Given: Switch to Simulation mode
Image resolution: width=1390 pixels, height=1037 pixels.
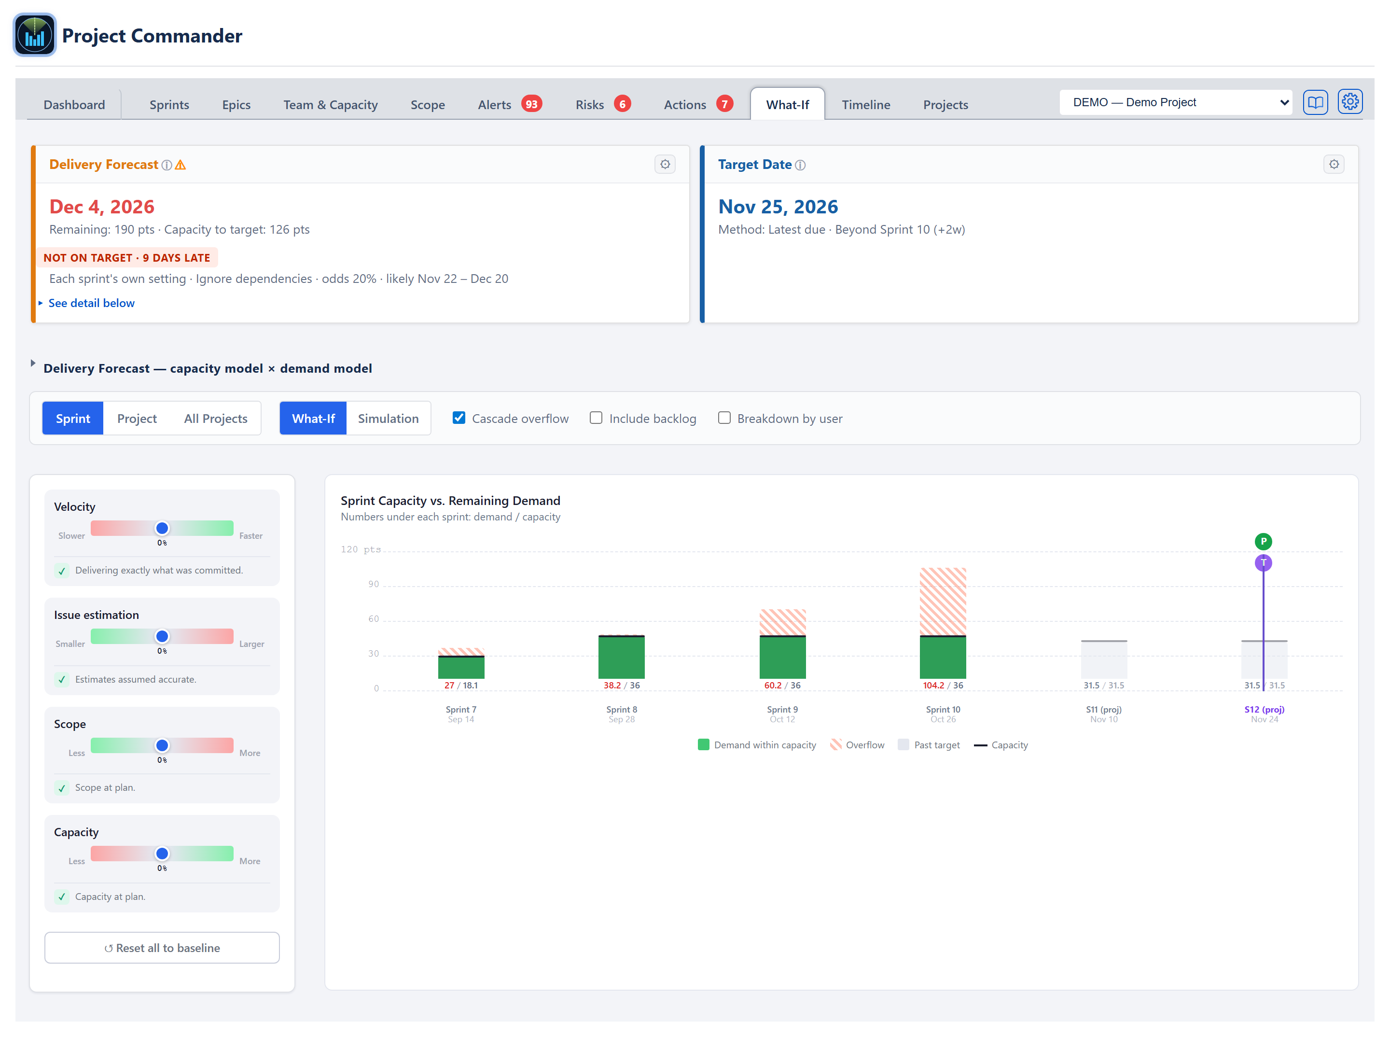Looking at the screenshot, I should [388, 419].
